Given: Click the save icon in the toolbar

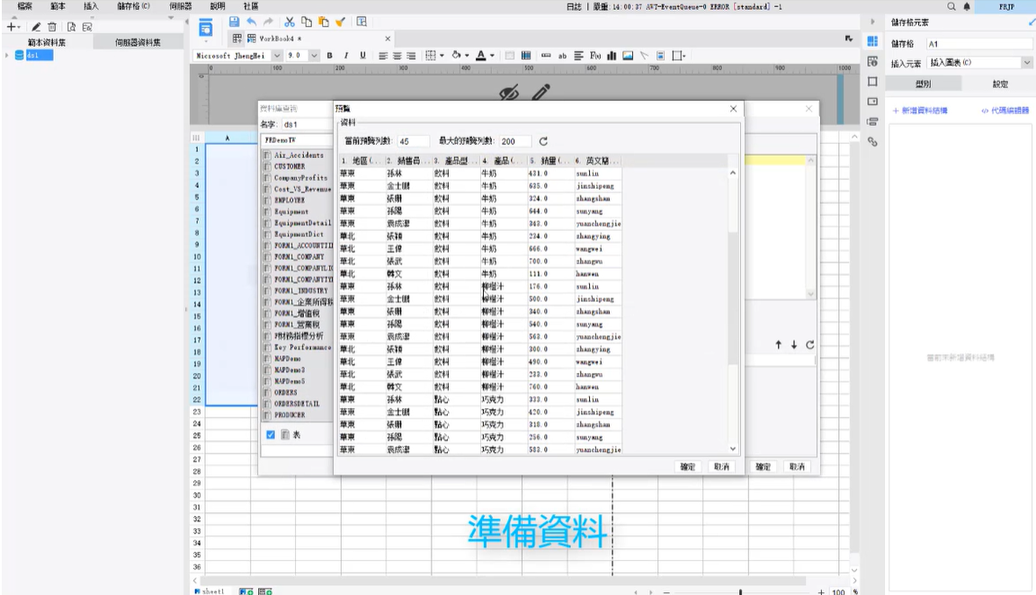Looking at the screenshot, I should tap(234, 22).
